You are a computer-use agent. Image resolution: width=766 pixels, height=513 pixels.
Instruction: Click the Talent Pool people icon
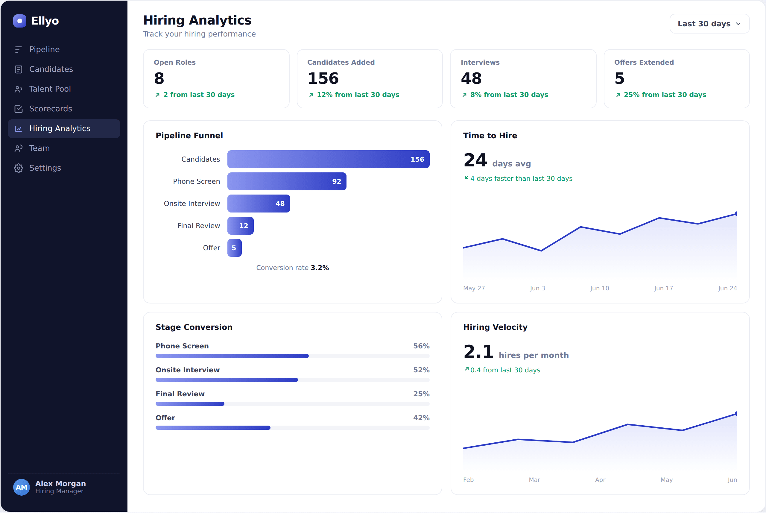click(18, 89)
